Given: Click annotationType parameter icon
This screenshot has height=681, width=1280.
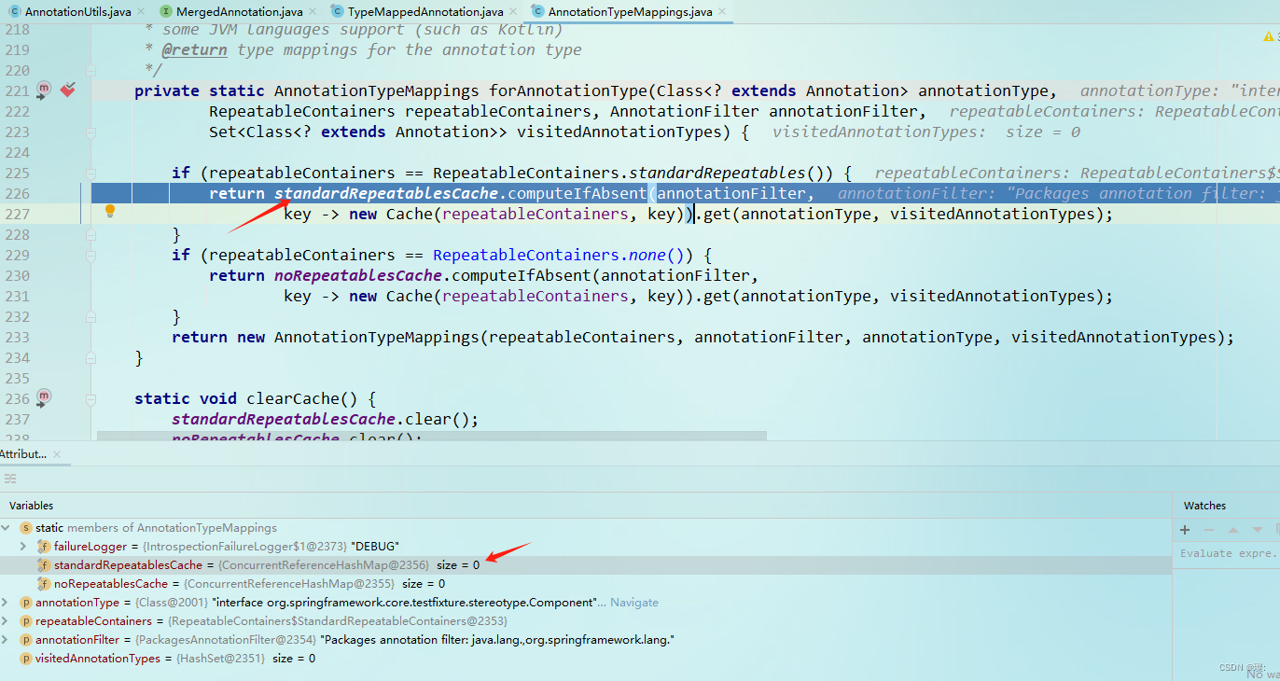Looking at the screenshot, I should (x=26, y=603).
